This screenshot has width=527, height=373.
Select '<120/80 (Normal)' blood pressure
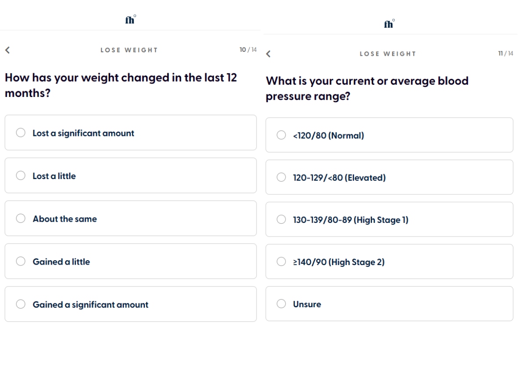389,135
